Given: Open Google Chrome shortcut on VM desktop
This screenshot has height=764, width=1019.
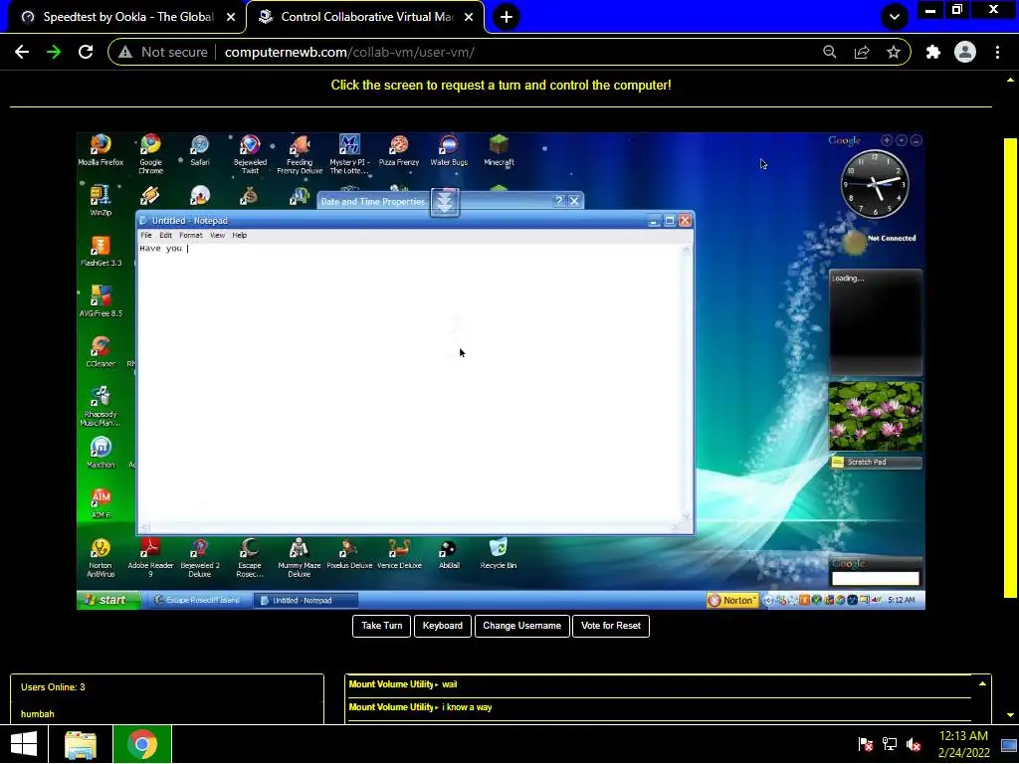Looking at the screenshot, I should coord(150,154).
